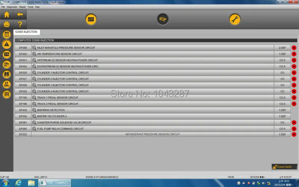Open help with the question mark

click(20, 24)
